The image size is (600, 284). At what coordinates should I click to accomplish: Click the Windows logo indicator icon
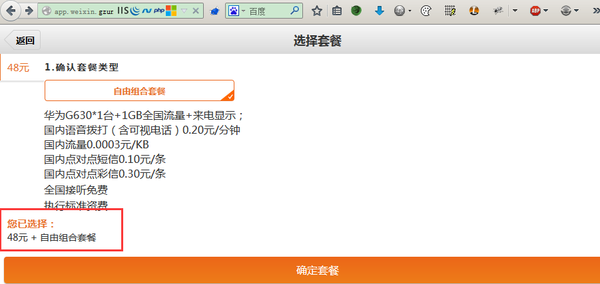[x=171, y=11]
